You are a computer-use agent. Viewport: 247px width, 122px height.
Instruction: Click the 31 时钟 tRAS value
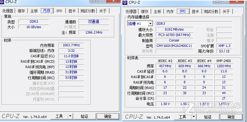(71, 72)
